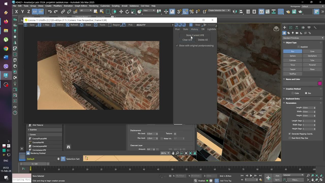Click the Undo arrow in main toolbar
The width and height of the screenshot is (325, 183).
(x=50, y=11)
